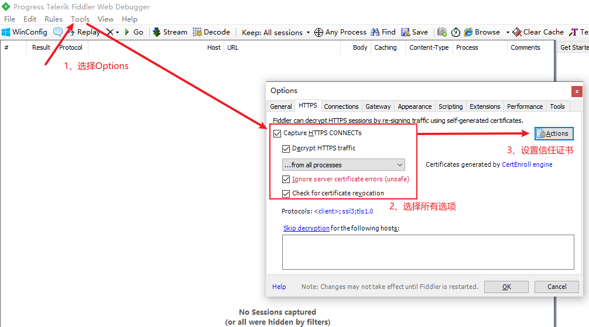Toggle Decode in the toolbar
The image size is (589, 327).
click(x=211, y=32)
